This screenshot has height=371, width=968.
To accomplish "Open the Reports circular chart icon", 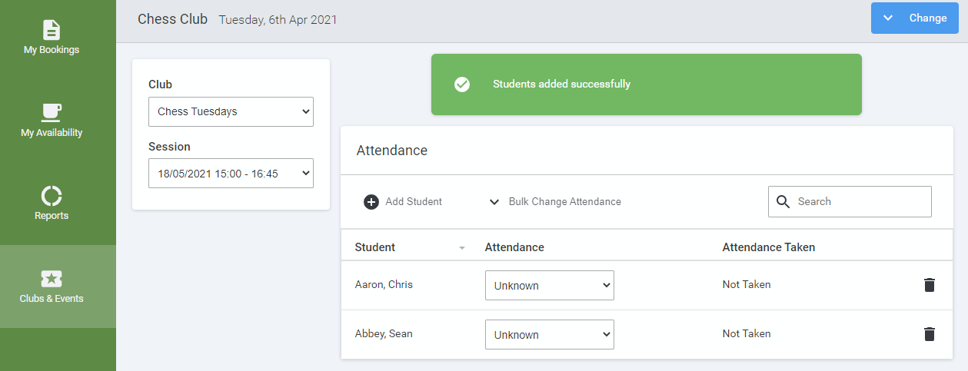I will tap(52, 196).
